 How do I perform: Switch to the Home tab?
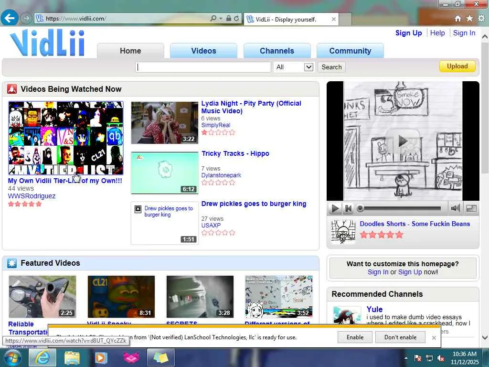point(130,51)
